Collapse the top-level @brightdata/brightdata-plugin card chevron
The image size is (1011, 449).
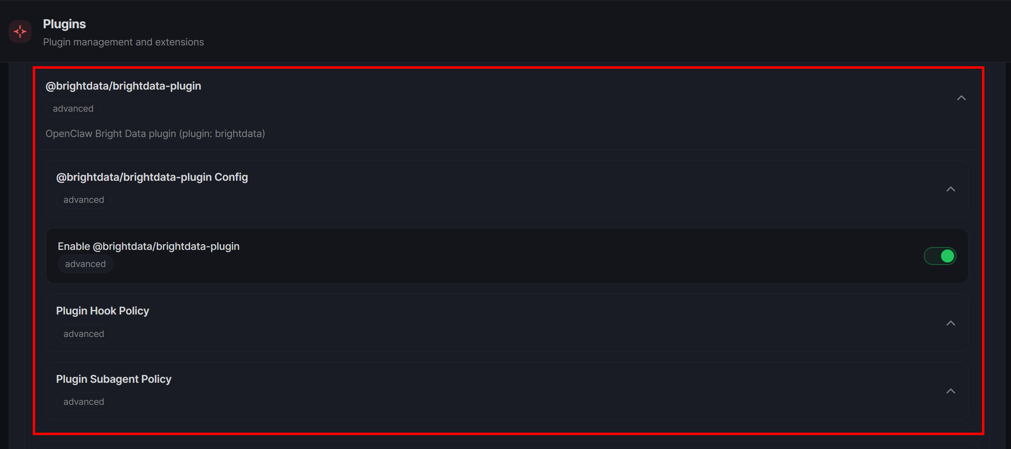[x=961, y=98]
